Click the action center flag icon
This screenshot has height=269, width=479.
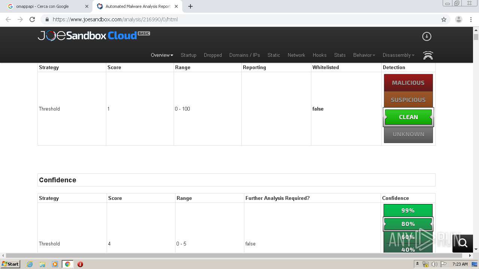coord(443,264)
